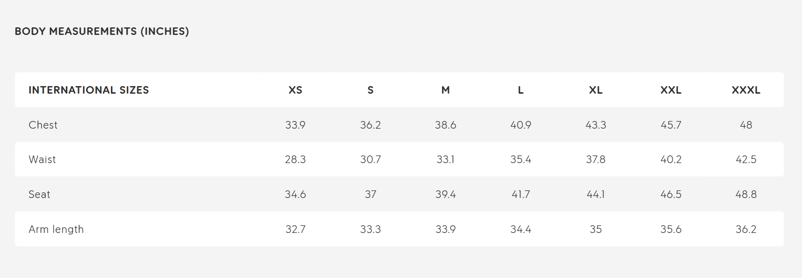
Task: Select the XL size column header
Action: (596, 90)
